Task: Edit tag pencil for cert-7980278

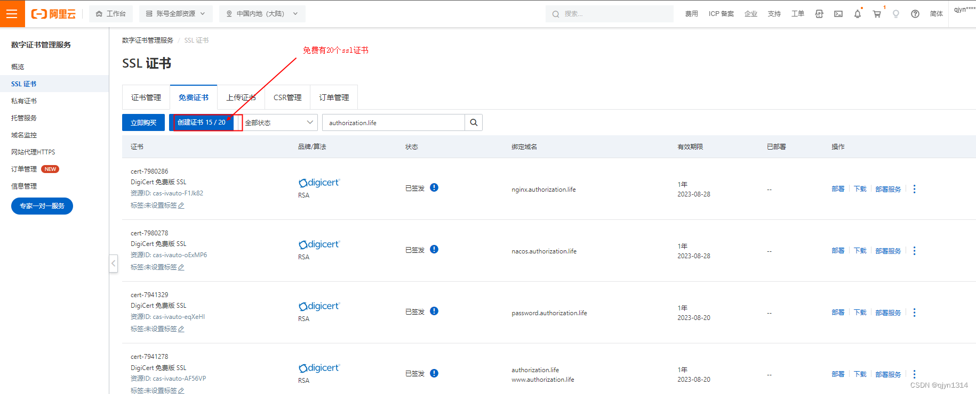Action: [x=181, y=267]
